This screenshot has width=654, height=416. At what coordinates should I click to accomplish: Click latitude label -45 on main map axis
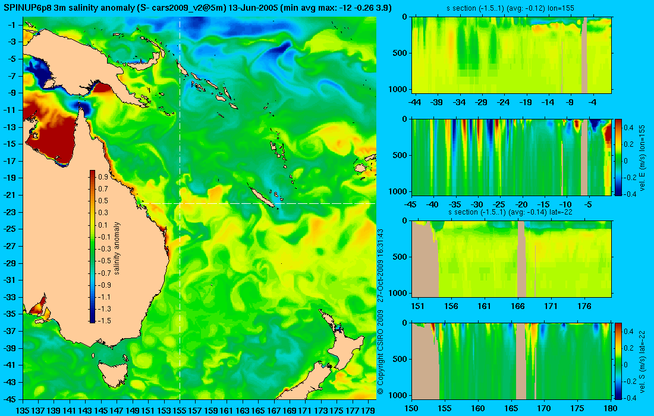[9, 399]
